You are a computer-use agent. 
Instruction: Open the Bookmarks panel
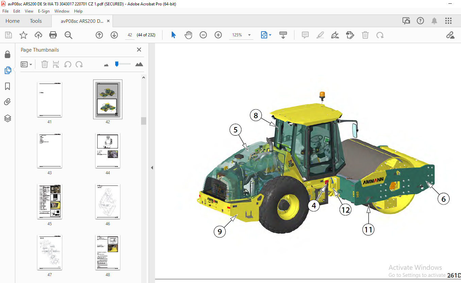point(7,86)
